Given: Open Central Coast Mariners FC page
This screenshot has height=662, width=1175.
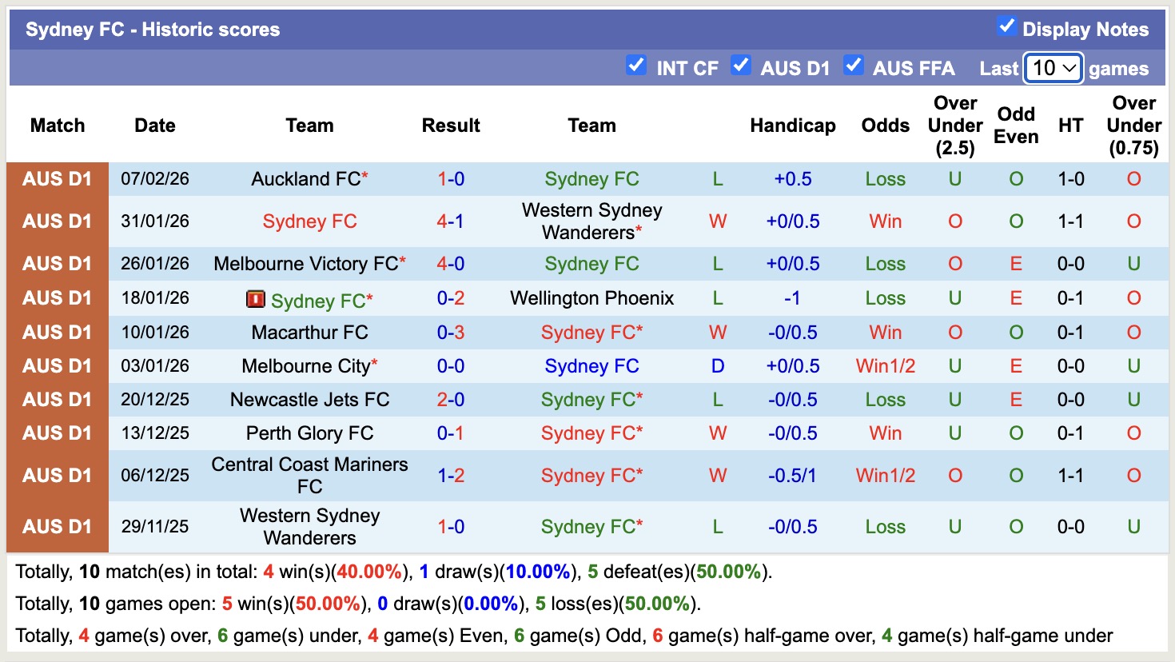Looking at the screenshot, I should (309, 475).
